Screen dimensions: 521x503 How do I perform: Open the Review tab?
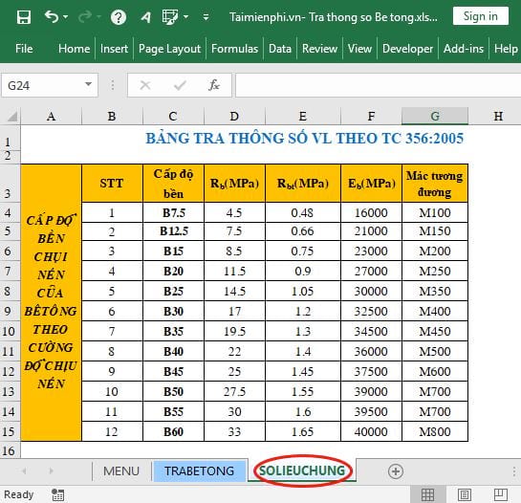pos(319,49)
